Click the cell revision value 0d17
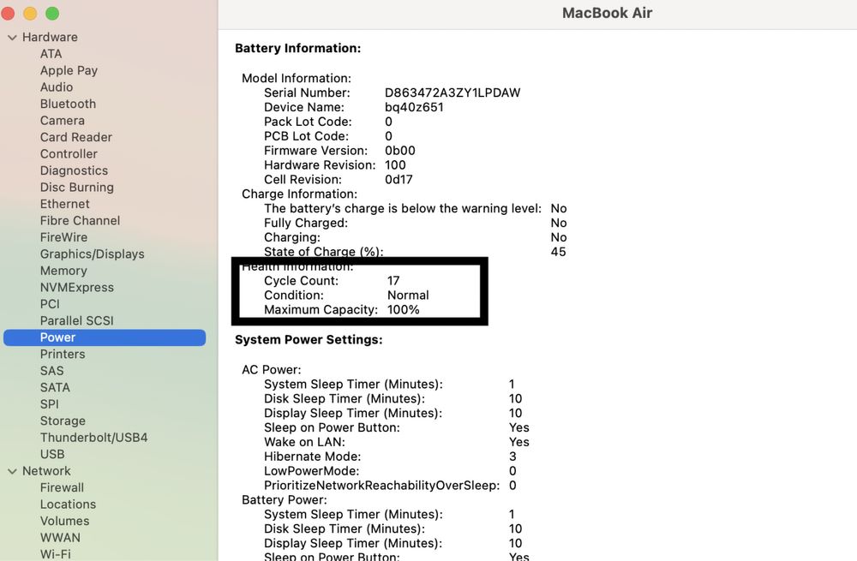Image resolution: width=857 pixels, height=561 pixels. pos(399,180)
